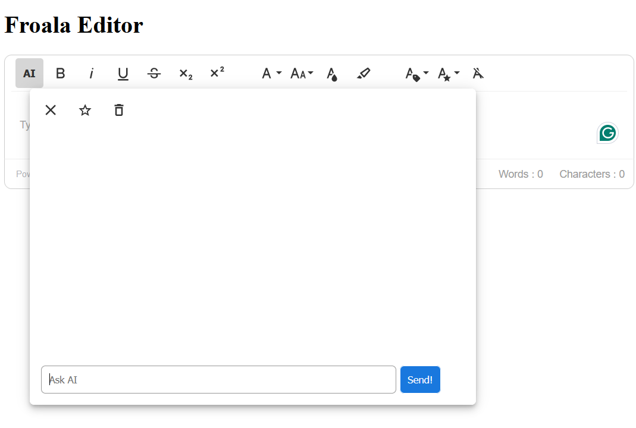Click the Grammarly status icon
The width and height of the screenshot is (636, 428).
(607, 133)
